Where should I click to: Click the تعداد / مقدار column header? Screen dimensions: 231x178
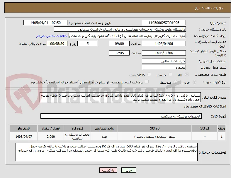pyautogui.click(x=51, y=128)
